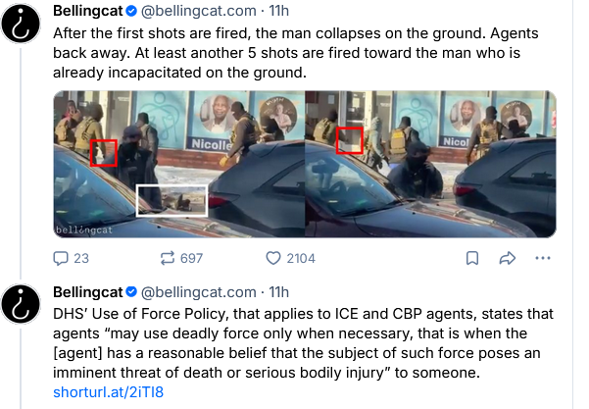The width and height of the screenshot is (589, 409).
Task: Select the second Bellingcat display name
Action: pyautogui.click(x=88, y=292)
